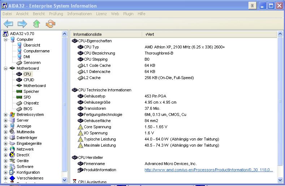Click the Produktinformation shortcut icon
This screenshot has height=186, width=285.
click(80, 170)
